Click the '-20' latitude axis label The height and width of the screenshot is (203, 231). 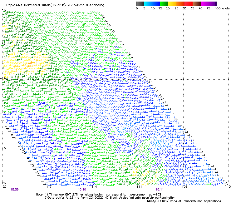pyautogui.click(x=3, y=183)
